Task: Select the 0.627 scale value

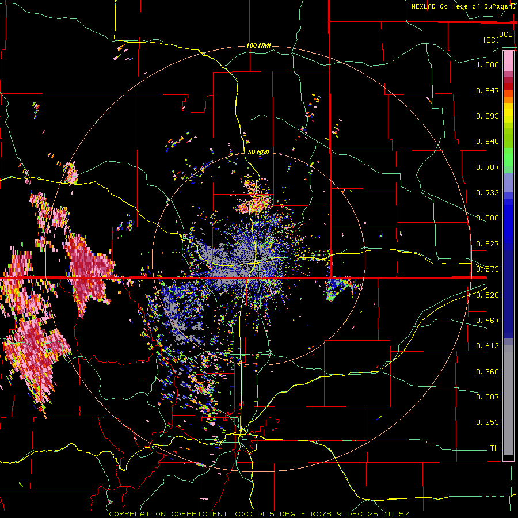Action: click(x=487, y=244)
